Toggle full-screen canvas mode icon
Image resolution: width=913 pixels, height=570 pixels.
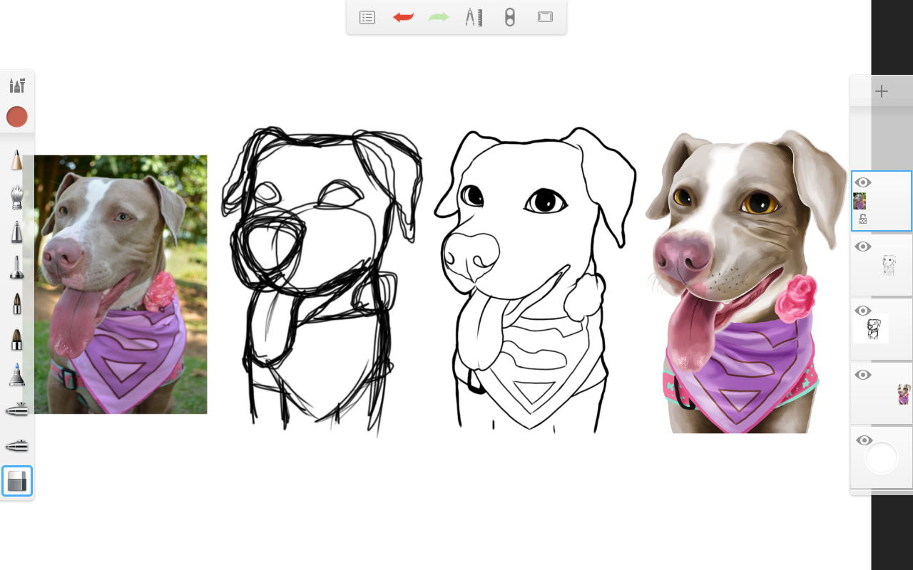coord(545,17)
